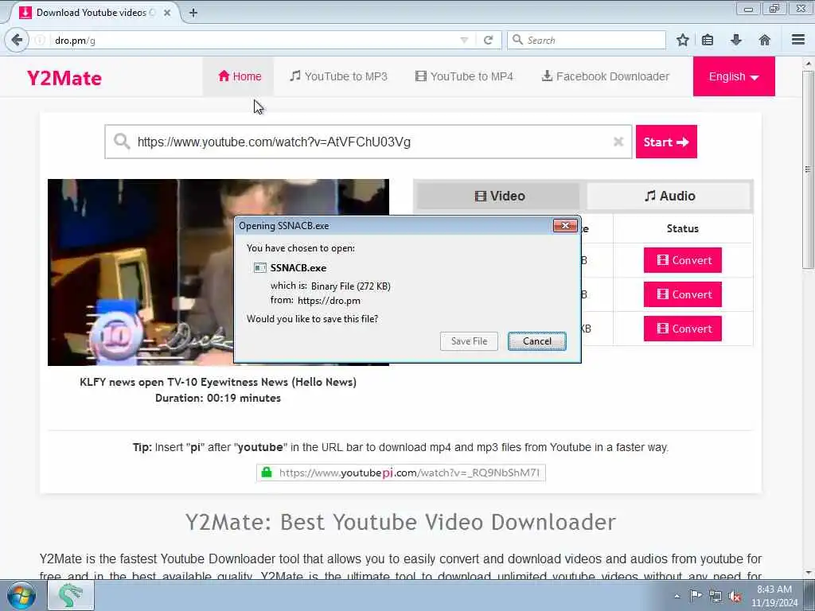The image size is (815, 611).
Task: Click the Duration: 00:19 minutes text
Action: [218, 398]
